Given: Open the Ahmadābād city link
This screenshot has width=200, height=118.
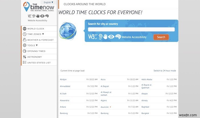Looking at the screenshot, I should coord(65,86).
